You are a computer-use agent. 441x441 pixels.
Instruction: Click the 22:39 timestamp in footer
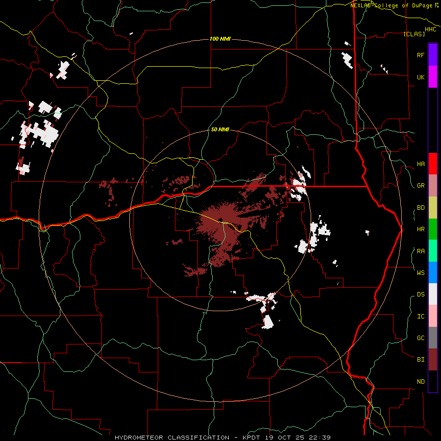[x=319, y=438]
